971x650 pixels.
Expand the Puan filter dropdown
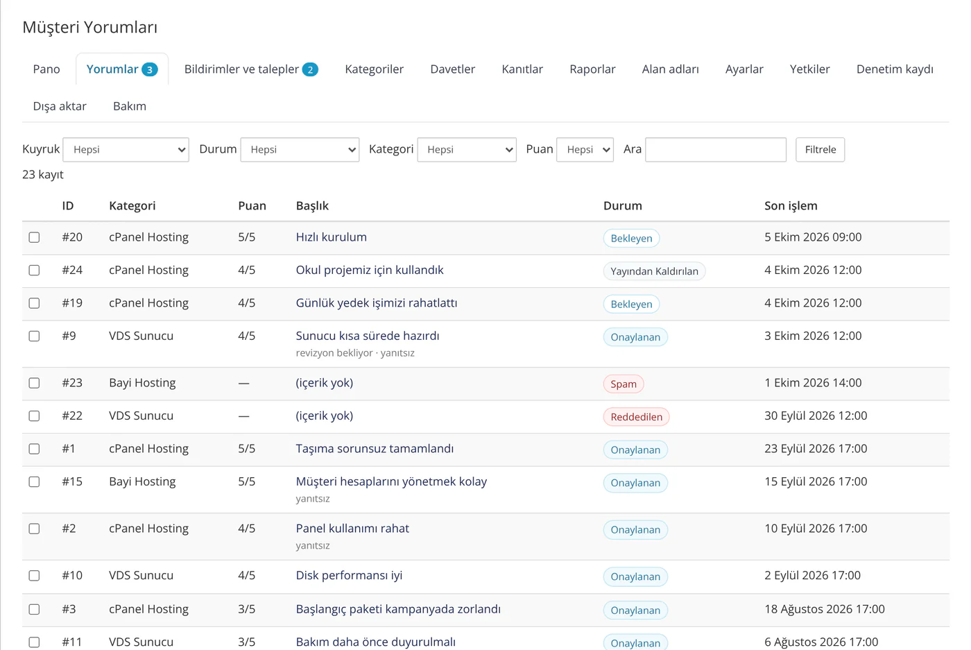click(585, 150)
